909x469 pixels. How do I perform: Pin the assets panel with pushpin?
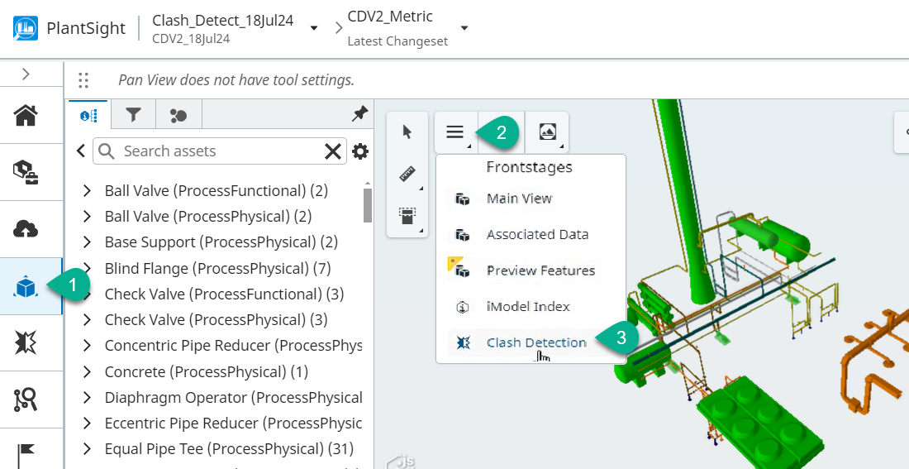point(359,115)
